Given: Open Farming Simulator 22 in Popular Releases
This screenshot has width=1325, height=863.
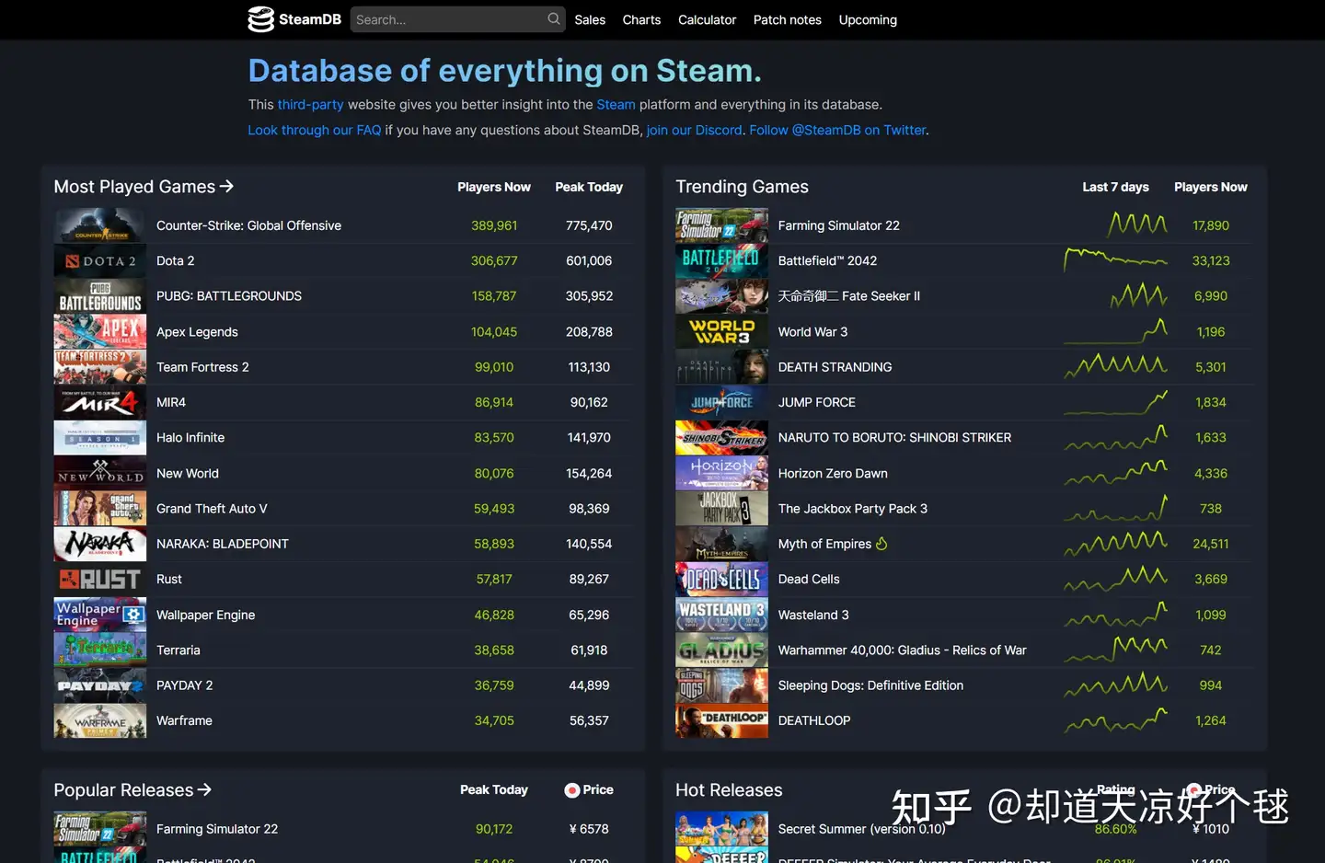Looking at the screenshot, I should click(217, 829).
